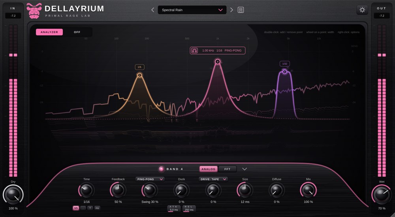Toggle the Band 4 power LED
395x217 pixels.
click(161, 169)
